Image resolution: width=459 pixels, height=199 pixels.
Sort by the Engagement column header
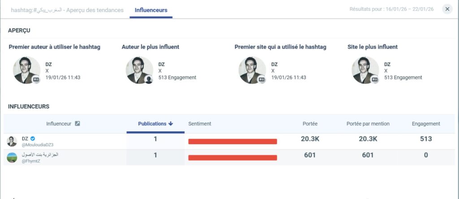426,124
